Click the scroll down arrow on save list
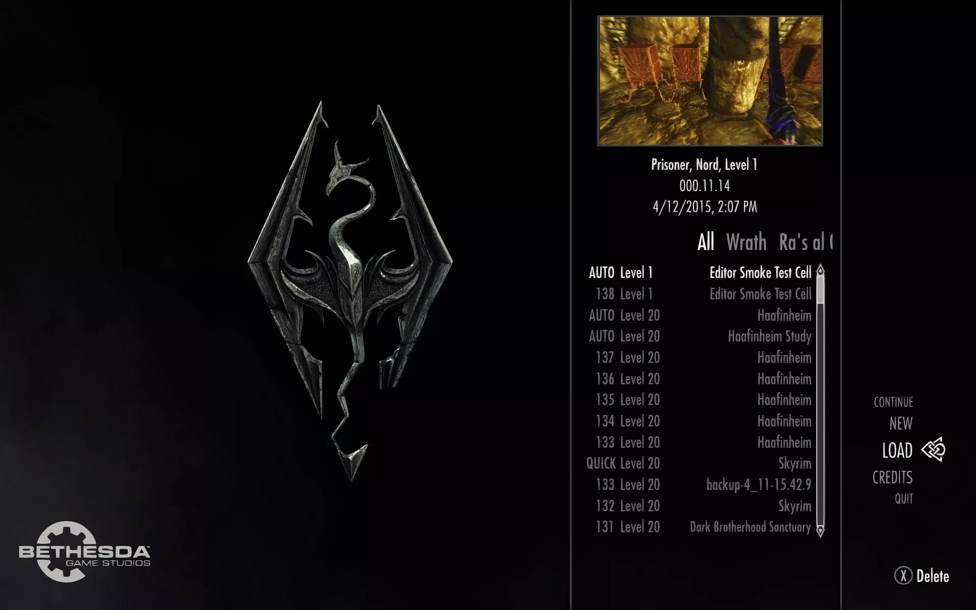Viewport: 976px width, 610px height. pos(820,531)
